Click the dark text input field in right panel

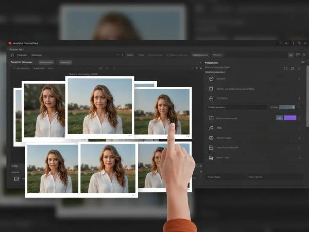click(237, 107)
